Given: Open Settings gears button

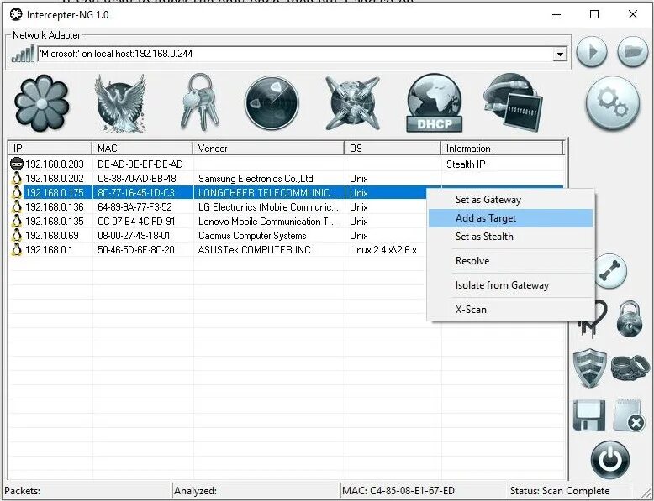Looking at the screenshot, I should (x=612, y=103).
